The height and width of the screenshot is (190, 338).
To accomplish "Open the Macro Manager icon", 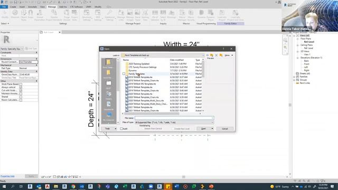I will pos(182,15).
